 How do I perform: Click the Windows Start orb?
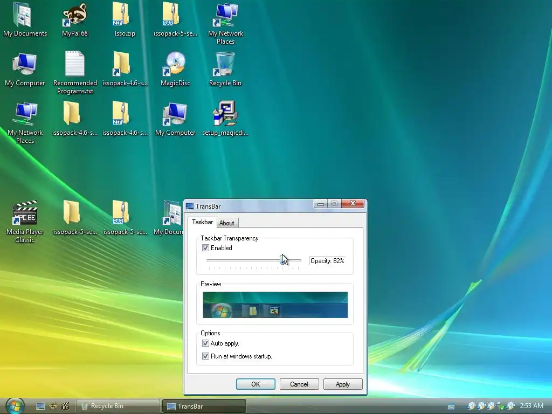tap(15, 406)
